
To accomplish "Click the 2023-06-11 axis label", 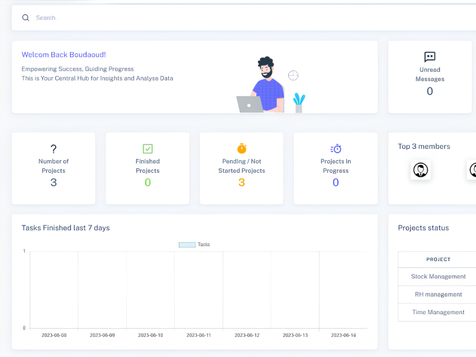I will pos(198,335).
